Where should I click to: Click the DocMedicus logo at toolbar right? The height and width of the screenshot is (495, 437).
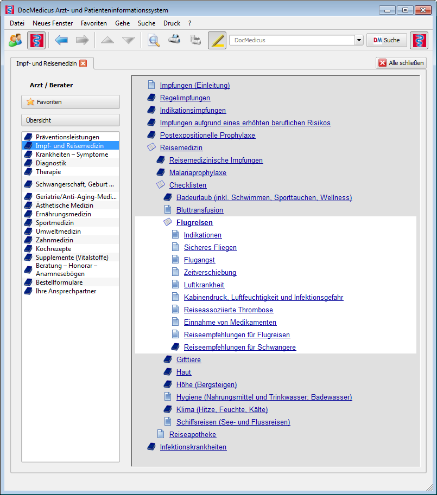tap(419, 41)
